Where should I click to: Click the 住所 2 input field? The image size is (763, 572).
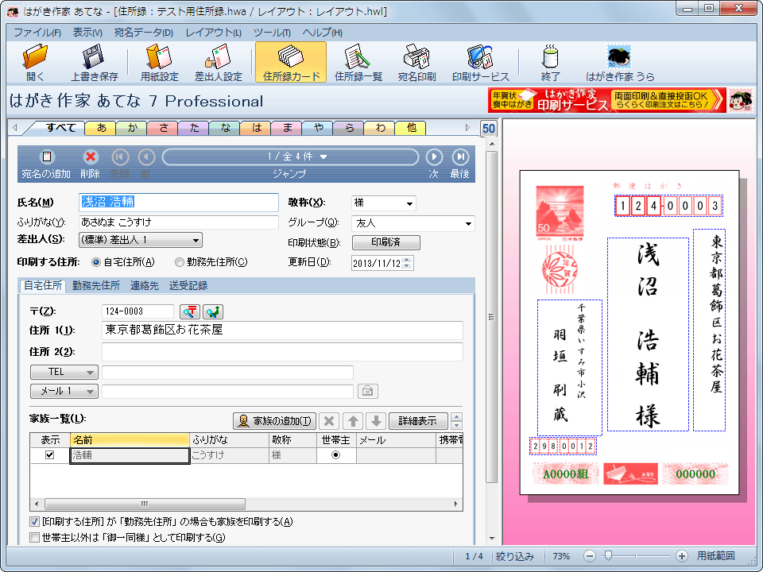pyautogui.click(x=282, y=352)
